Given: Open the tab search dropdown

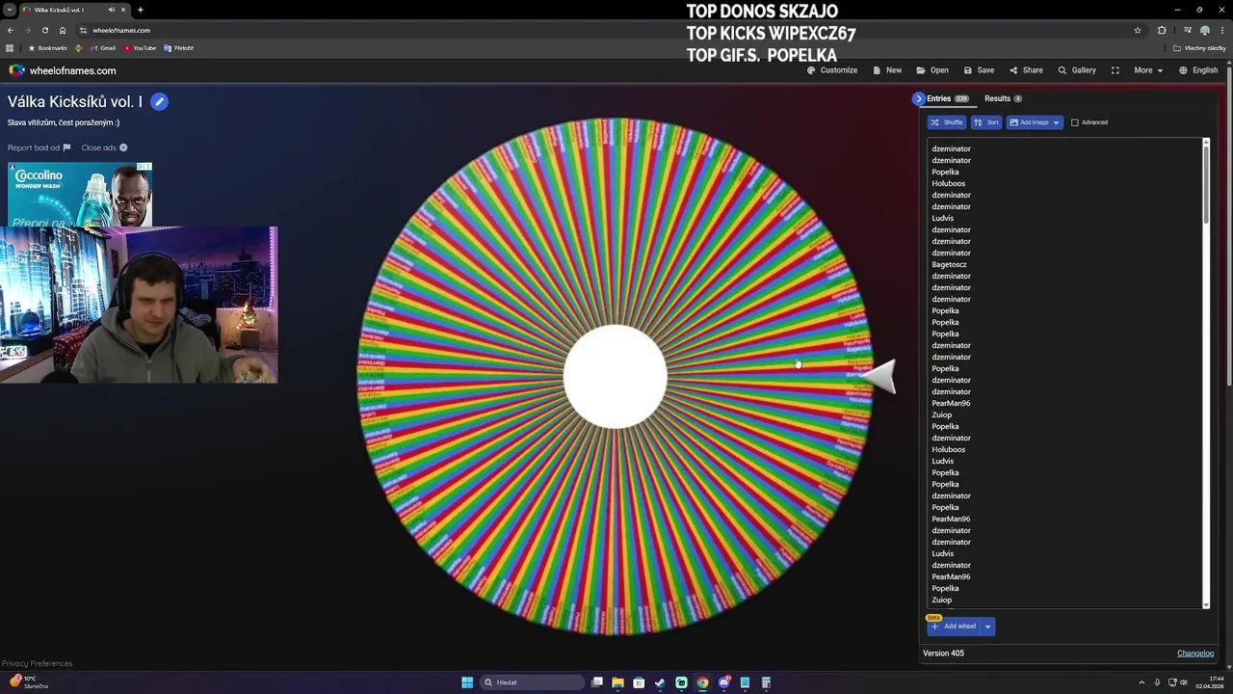Looking at the screenshot, I should [10, 10].
